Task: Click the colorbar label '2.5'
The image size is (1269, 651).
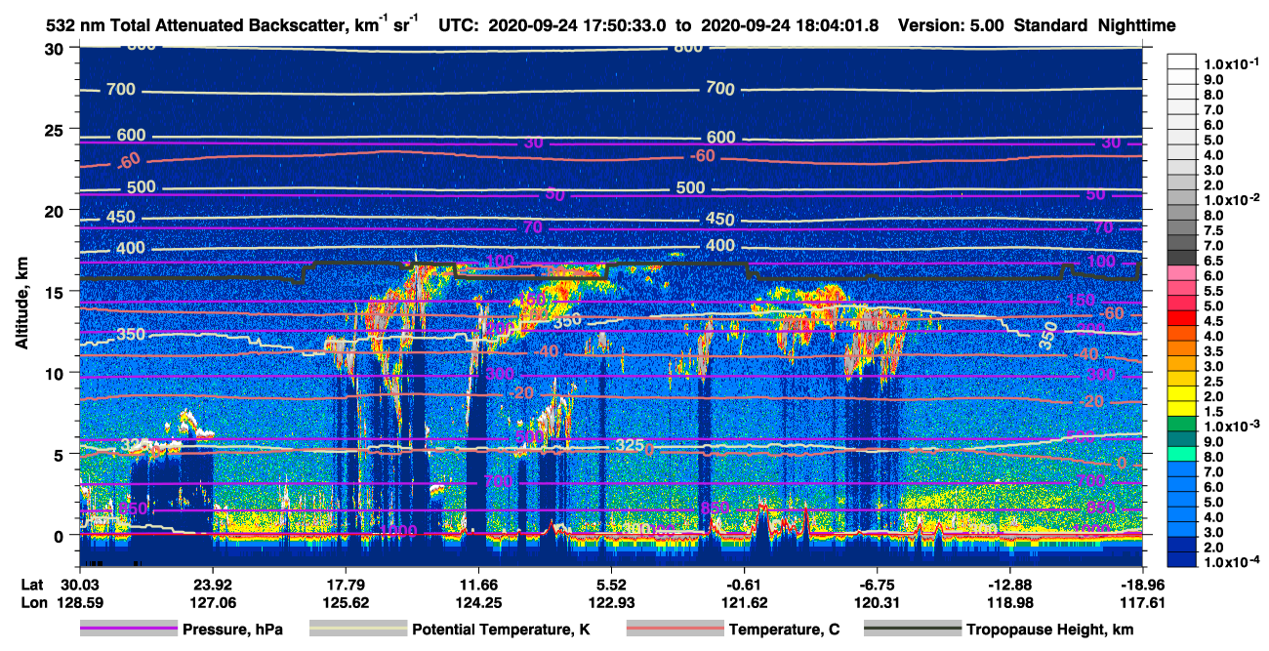Action: (1213, 381)
